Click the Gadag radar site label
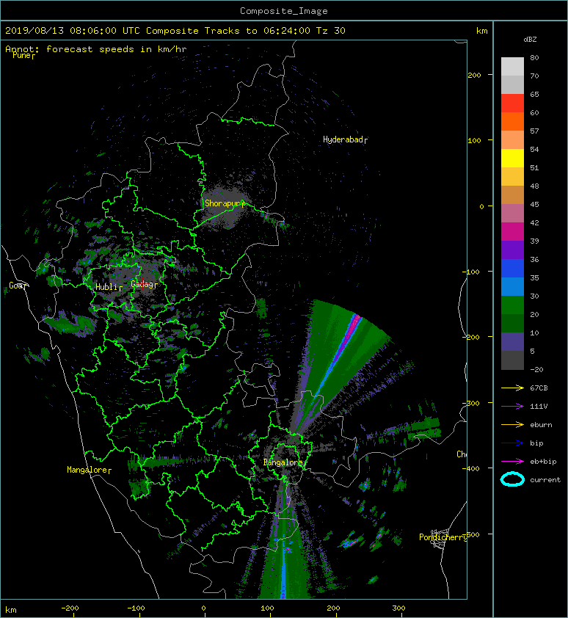 pyautogui.click(x=144, y=284)
